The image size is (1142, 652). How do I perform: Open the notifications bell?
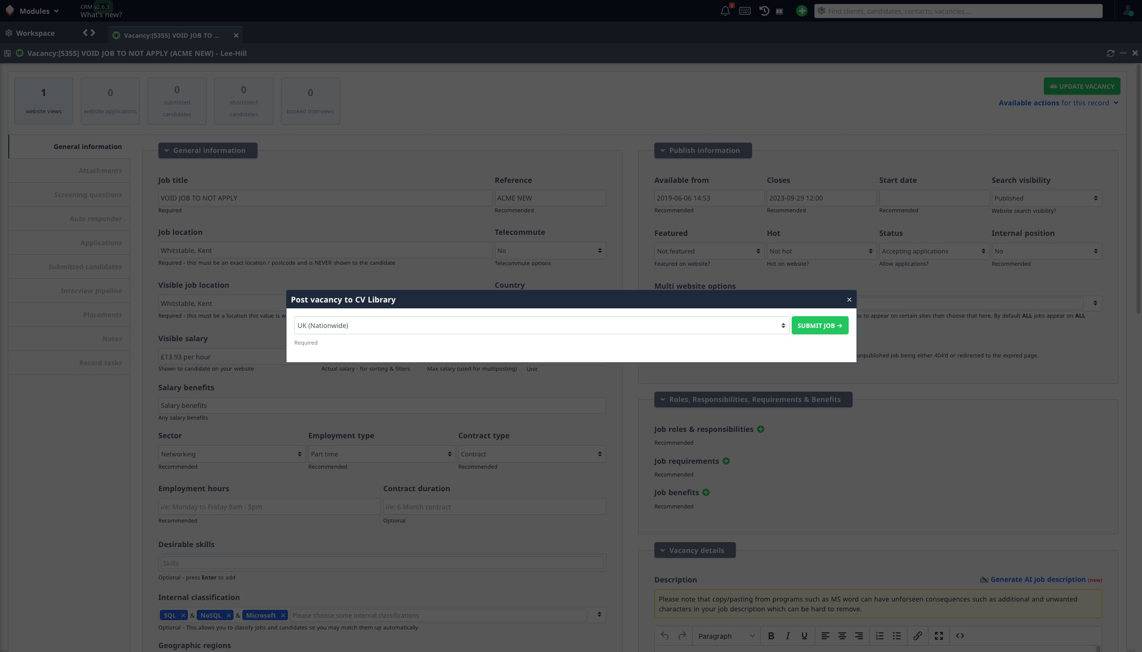[x=725, y=11]
